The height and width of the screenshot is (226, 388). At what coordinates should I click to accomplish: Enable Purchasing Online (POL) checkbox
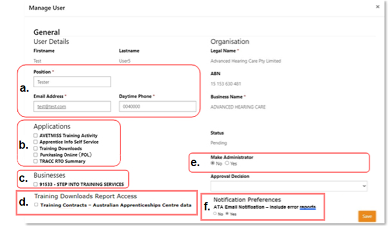(x=35, y=155)
